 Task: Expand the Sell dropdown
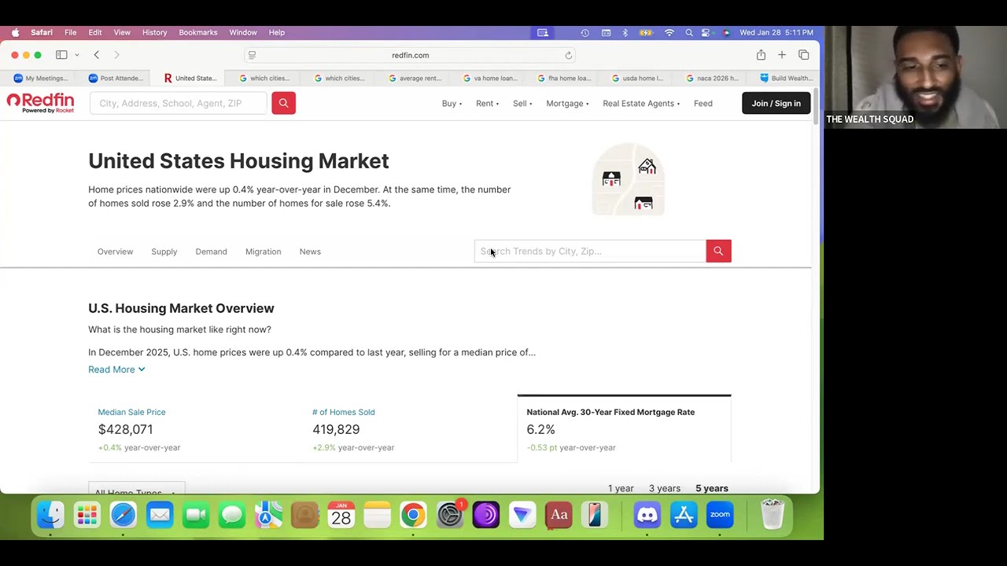(522, 103)
